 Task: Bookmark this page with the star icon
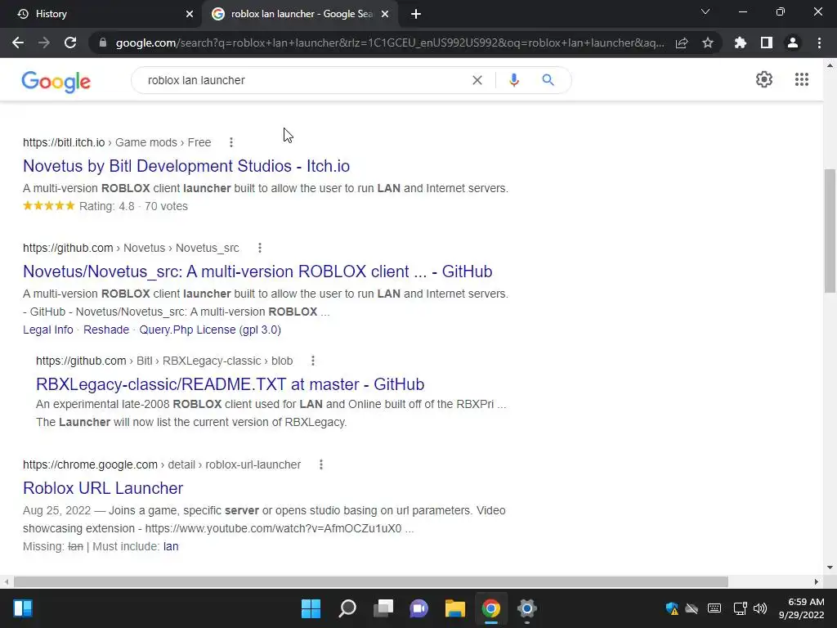coord(708,43)
